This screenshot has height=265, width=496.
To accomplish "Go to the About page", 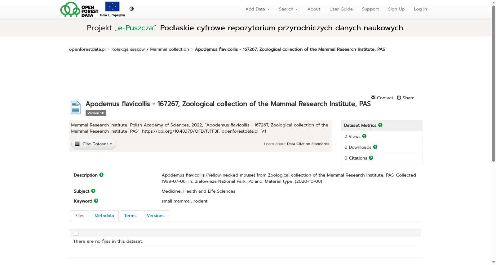I will 314,9.
